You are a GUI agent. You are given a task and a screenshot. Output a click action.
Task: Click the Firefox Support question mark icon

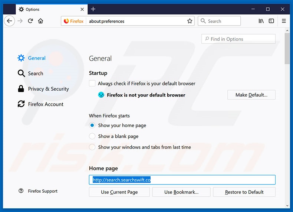pyautogui.click(x=21, y=191)
